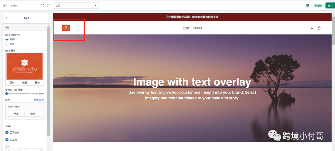Viewport: 335px width, 151px height.
Task: Toggle the 仅主页 checkbox
Action: click(7, 140)
